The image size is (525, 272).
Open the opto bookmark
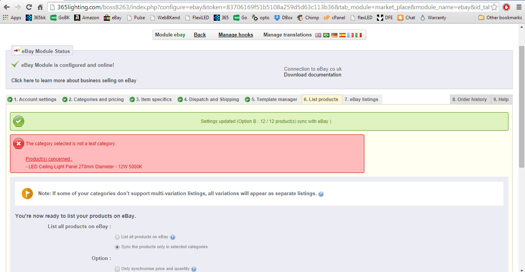click(261, 18)
